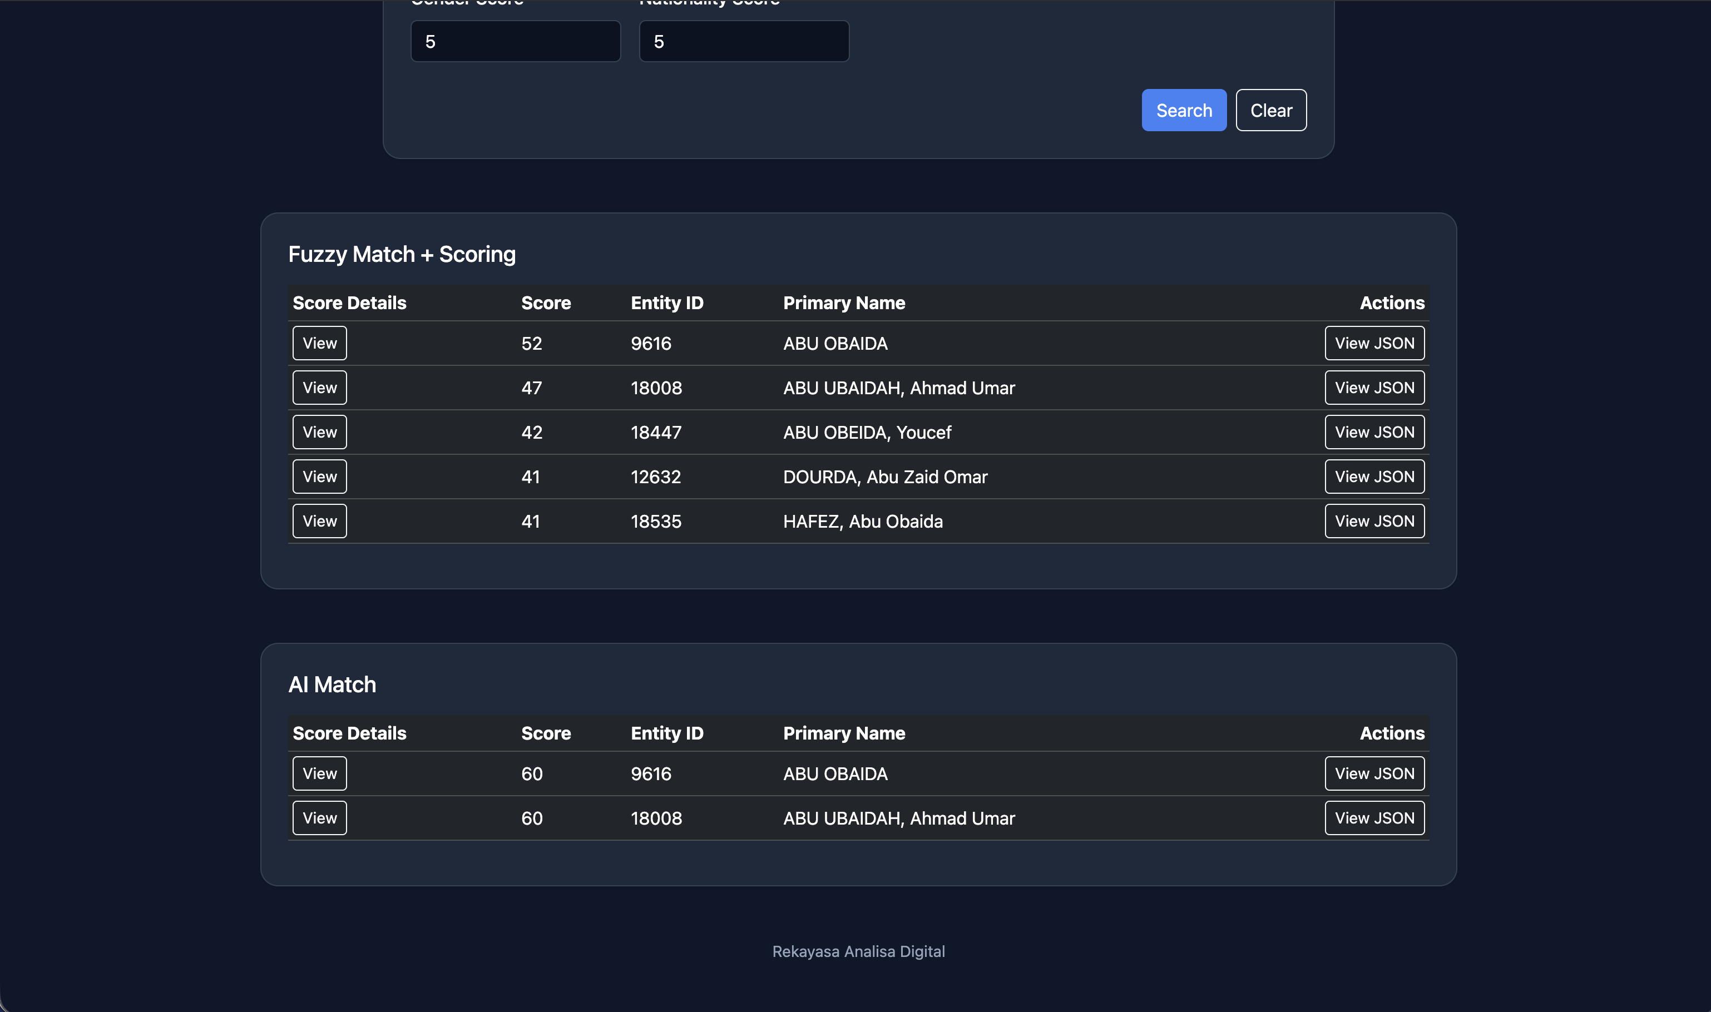Screen dimensions: 1711x1012
Task: Open JSON for entity 18535
Action: tap(1374, 520)
